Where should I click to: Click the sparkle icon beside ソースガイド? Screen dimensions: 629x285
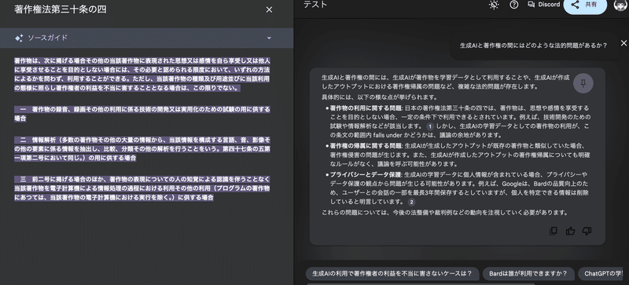click(x=18, y=38)
